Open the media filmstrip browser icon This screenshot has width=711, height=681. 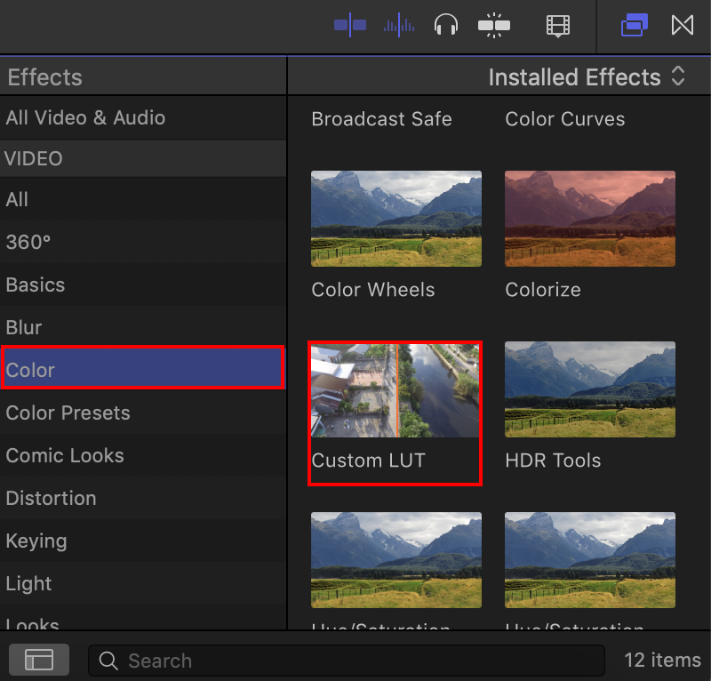click(x=558, y=26)
